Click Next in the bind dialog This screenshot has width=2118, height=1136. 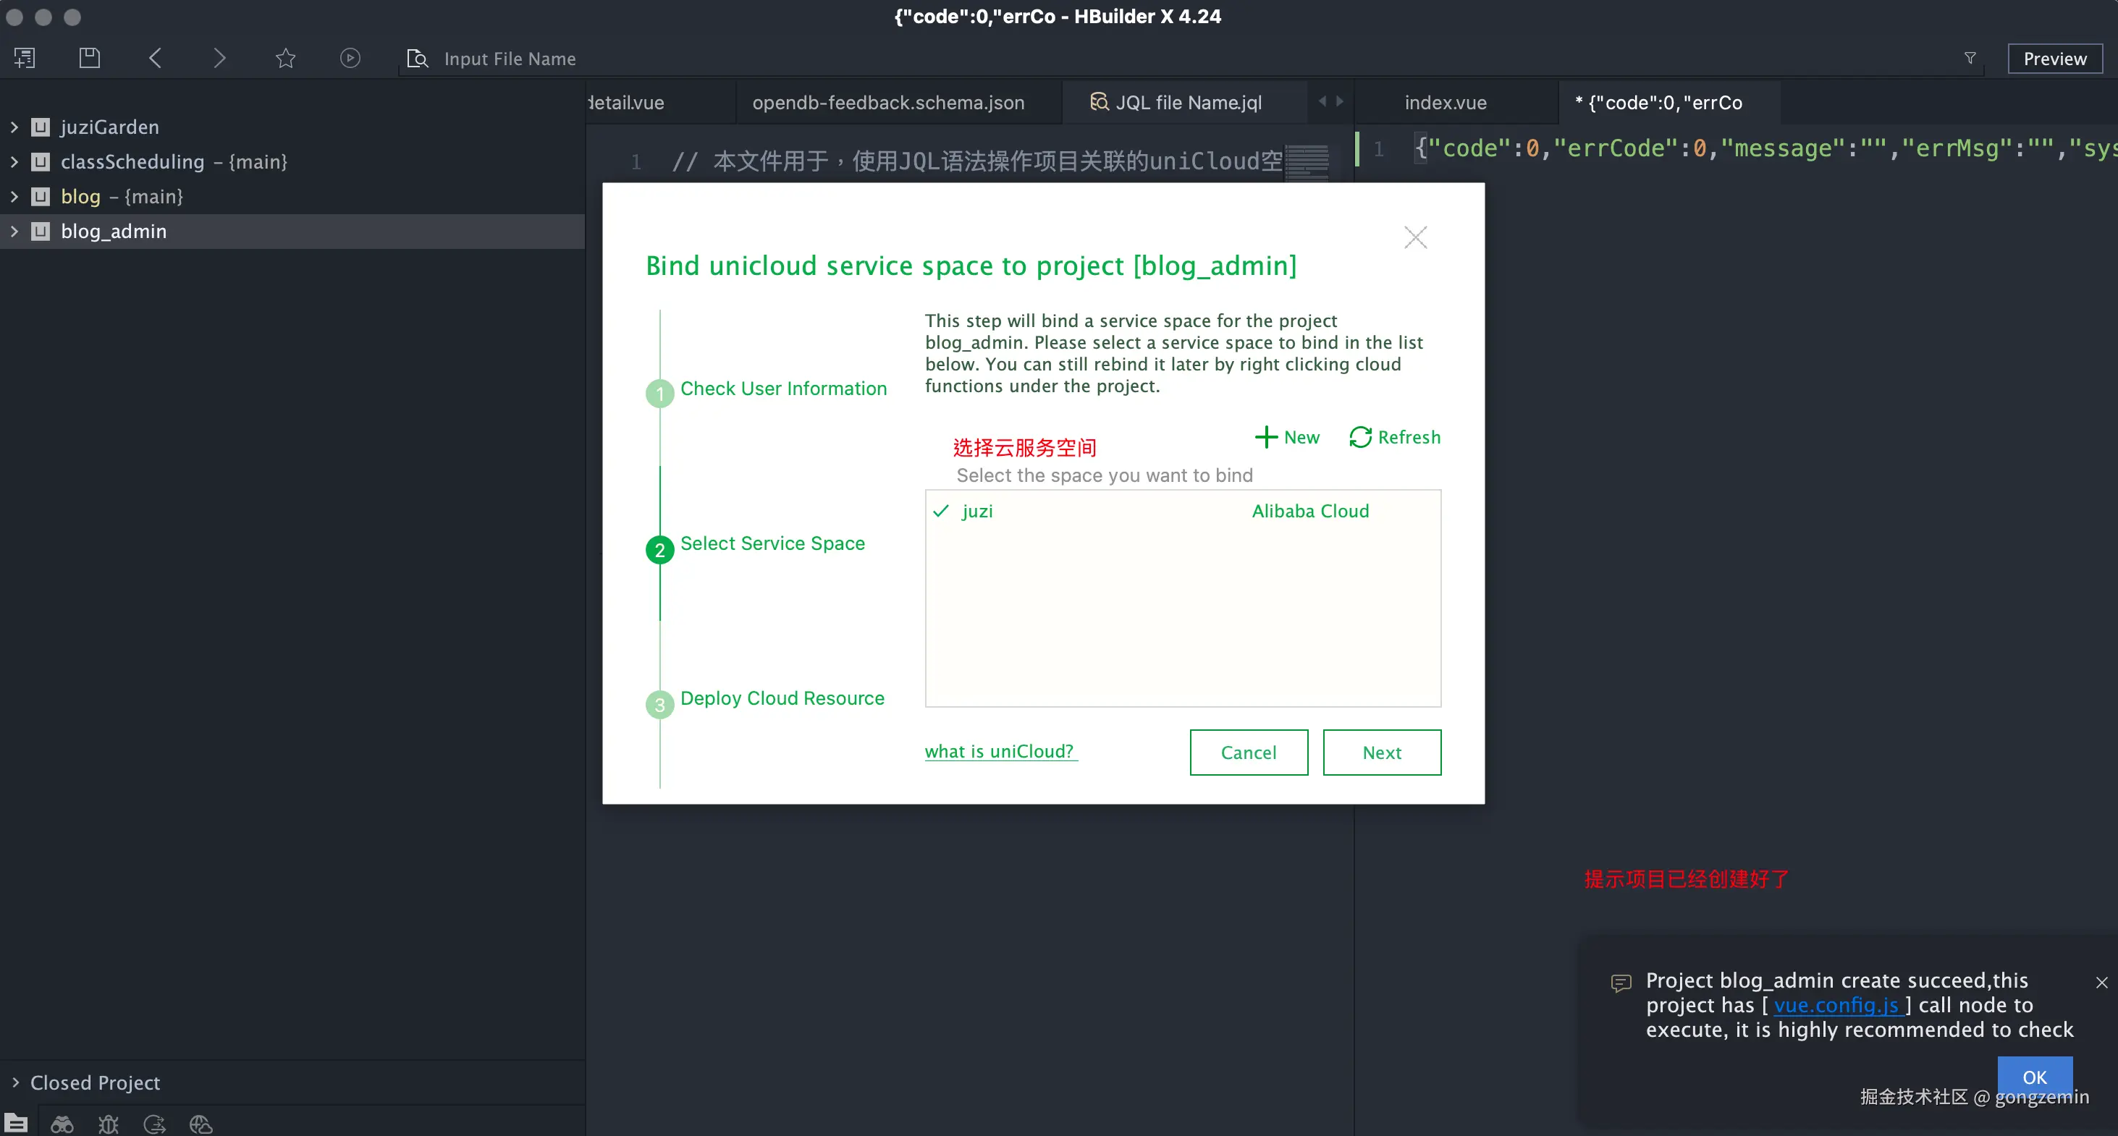[x=1381, y=752]
